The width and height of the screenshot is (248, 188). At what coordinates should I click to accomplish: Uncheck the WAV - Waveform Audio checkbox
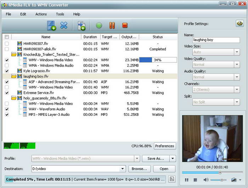click(7, 109)
